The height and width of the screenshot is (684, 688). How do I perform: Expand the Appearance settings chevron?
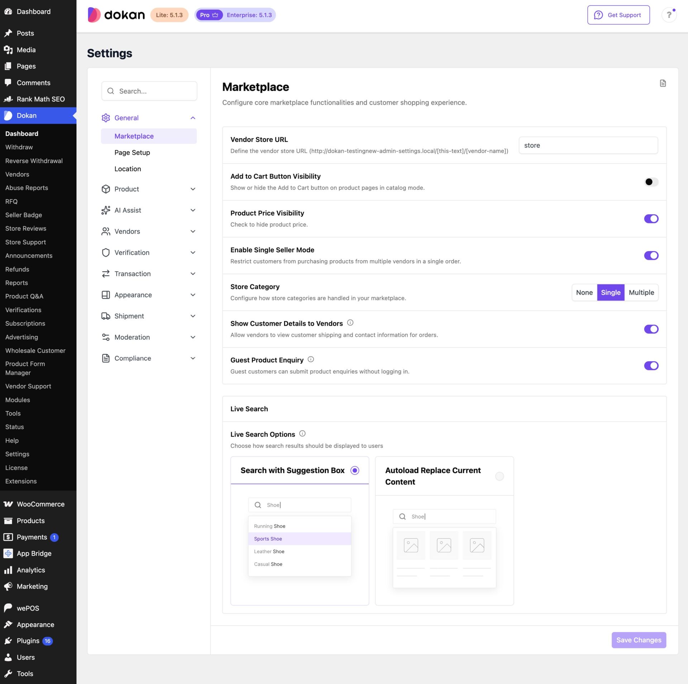coord(193,295)
